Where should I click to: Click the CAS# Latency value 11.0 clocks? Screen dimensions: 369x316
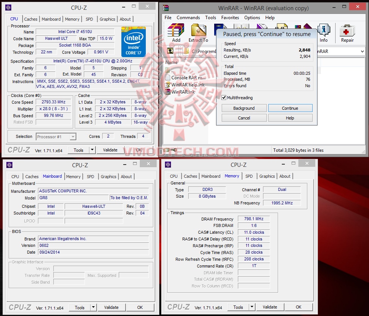click(x=254, y=232)
